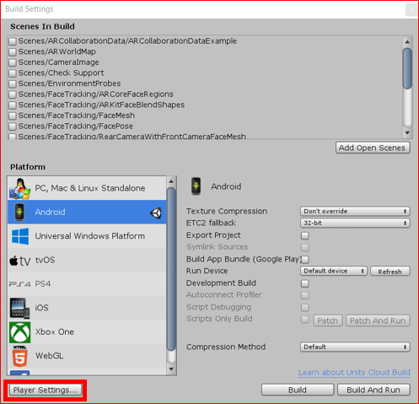The width and height of the screenshot is (419, 404).
Task: Click the Android icon in settings header
Action: point(196,186)
